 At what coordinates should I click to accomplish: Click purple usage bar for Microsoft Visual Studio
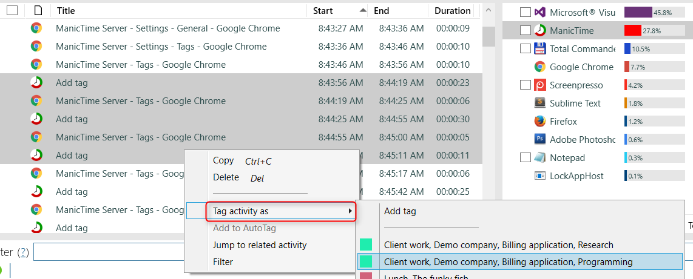(638, 12)
